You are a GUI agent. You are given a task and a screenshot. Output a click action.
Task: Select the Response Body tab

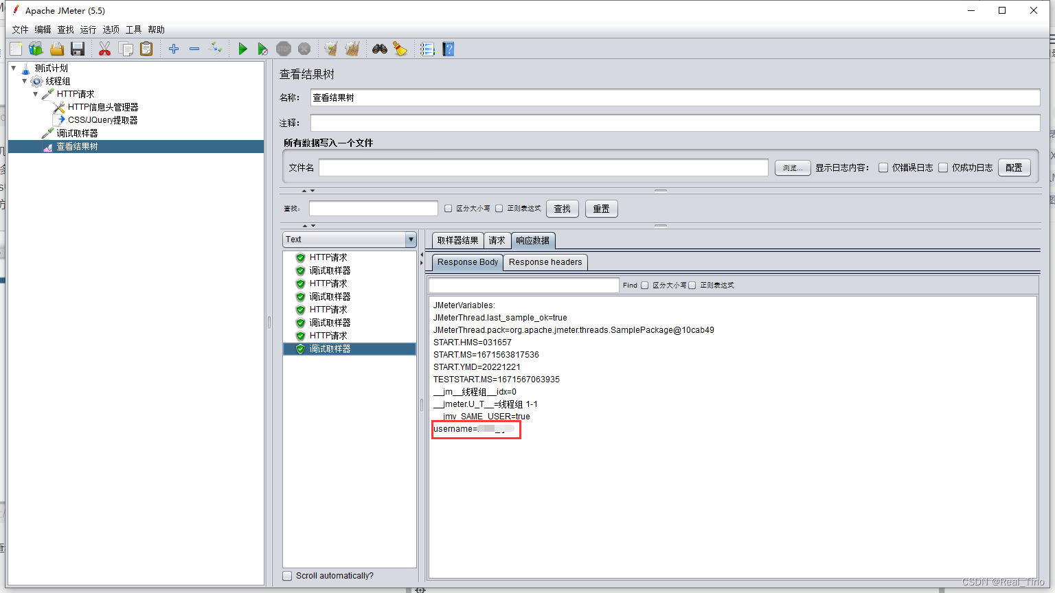[468, 262]
